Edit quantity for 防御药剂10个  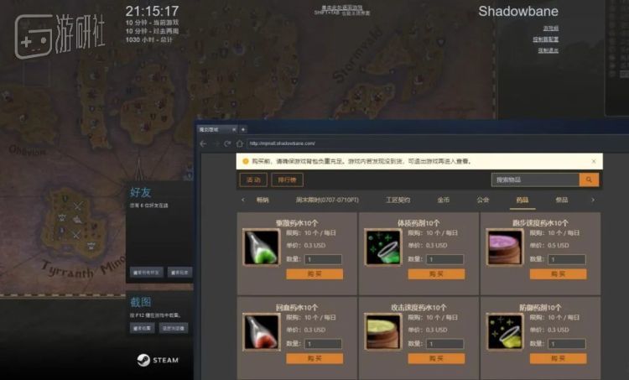[566, 344]
